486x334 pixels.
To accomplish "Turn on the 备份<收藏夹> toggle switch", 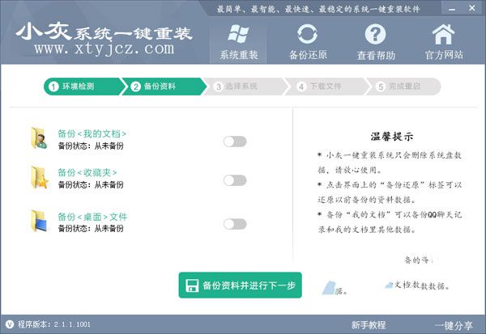I will point(234,180).
